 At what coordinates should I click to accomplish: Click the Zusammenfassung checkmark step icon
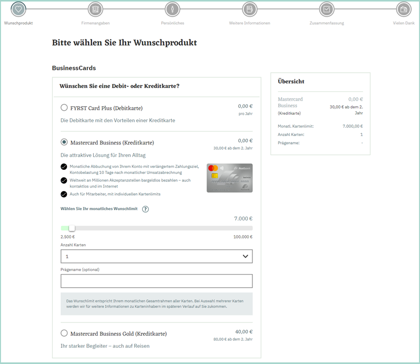pos(327,9)
